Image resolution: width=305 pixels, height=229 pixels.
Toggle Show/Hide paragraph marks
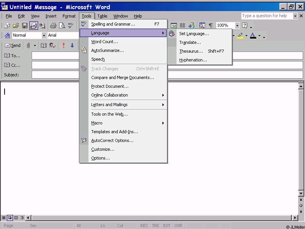coord(210,26)
